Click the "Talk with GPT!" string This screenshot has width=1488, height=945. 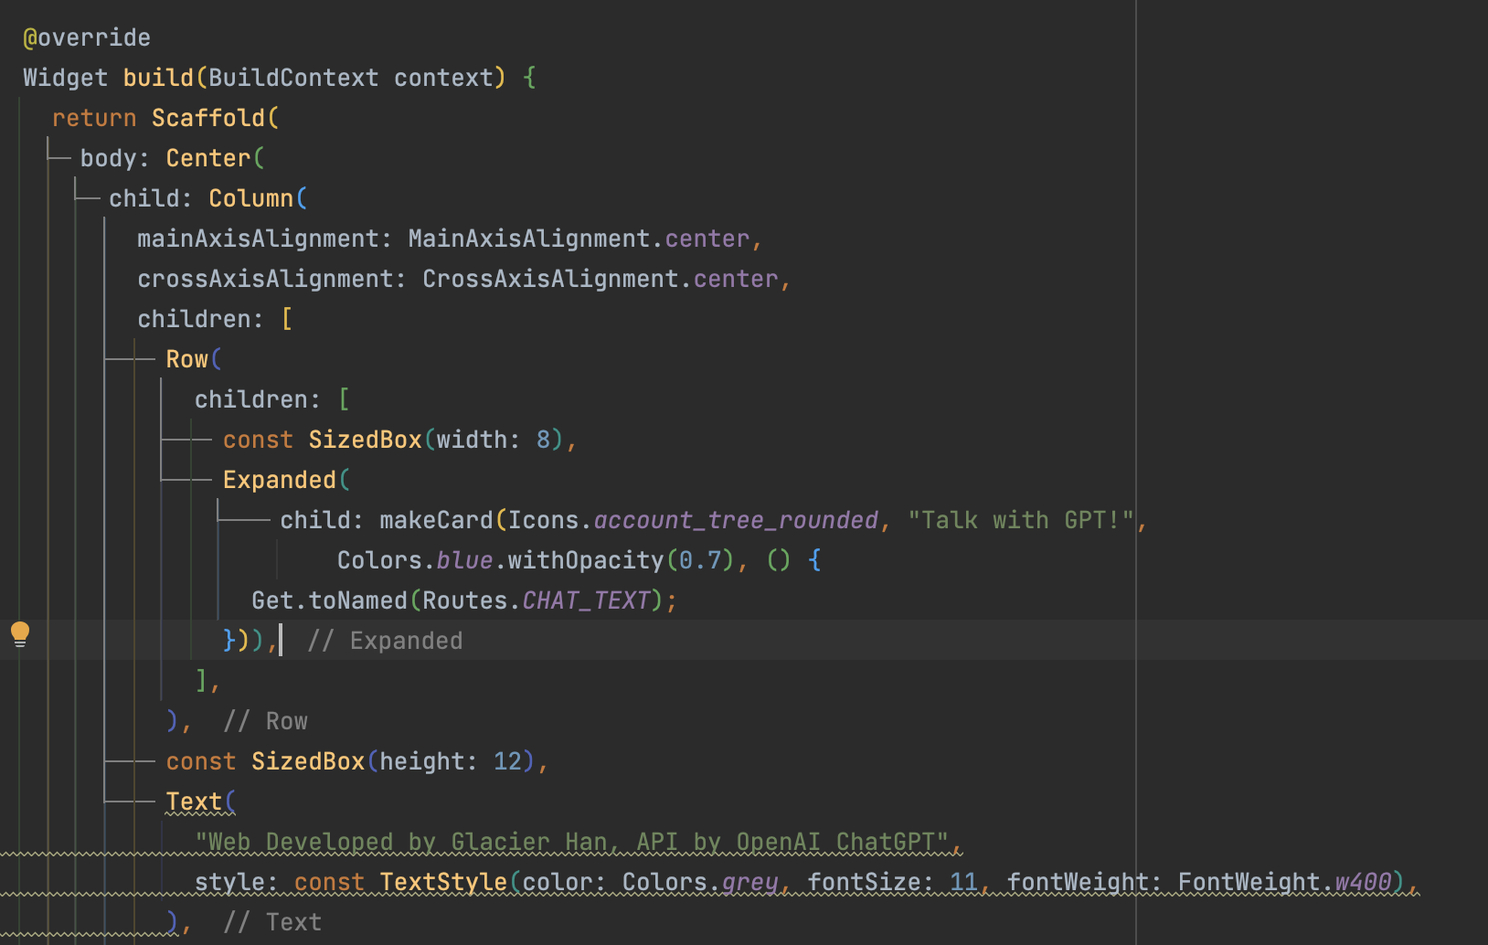1021,520
